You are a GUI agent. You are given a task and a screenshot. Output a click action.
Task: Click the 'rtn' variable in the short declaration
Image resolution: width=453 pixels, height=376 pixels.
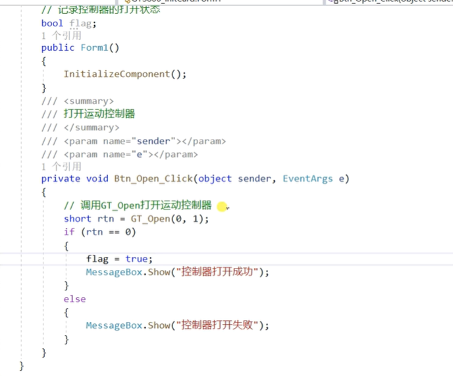[106, 219]
